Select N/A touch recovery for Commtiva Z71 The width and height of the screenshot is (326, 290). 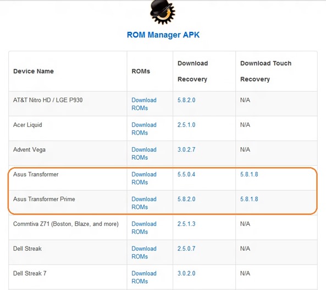click(245, 224)
